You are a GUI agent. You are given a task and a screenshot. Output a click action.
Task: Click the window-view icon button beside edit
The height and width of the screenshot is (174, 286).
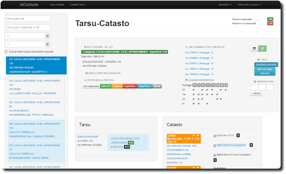pos(254,48)
